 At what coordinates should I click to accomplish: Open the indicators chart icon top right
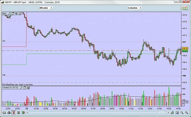tap(184, 8)
